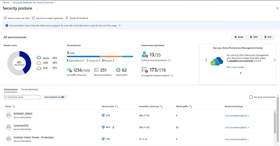The image size is (280, 146).
Task: Open Guides & Feedback
Action: (77, 18)
